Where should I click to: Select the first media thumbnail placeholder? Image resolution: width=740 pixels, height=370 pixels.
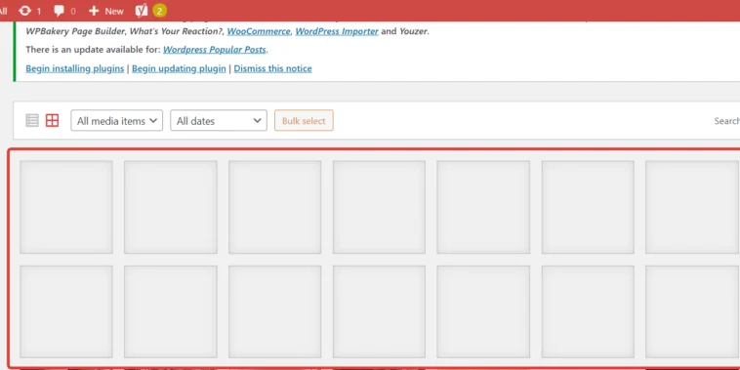pyautogui.click(x=66, y=207)
